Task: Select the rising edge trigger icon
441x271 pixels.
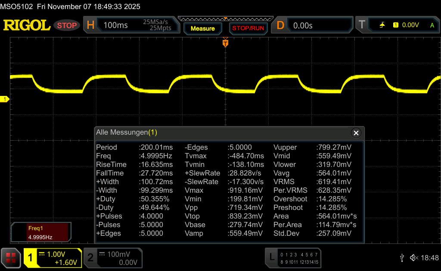Action: pyautogui.click(x=382, y=25)
